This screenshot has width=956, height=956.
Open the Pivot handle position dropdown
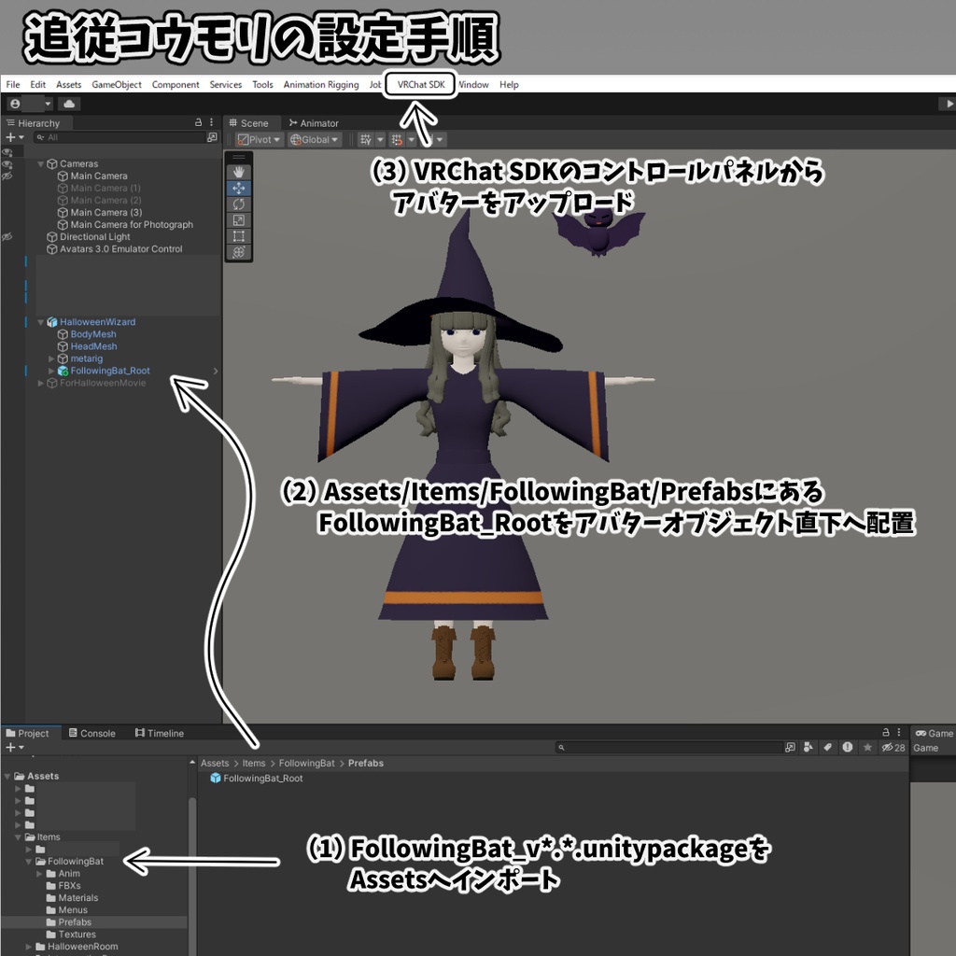point(260,140)
